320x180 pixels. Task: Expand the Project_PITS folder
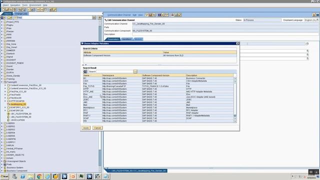[2, 22]
